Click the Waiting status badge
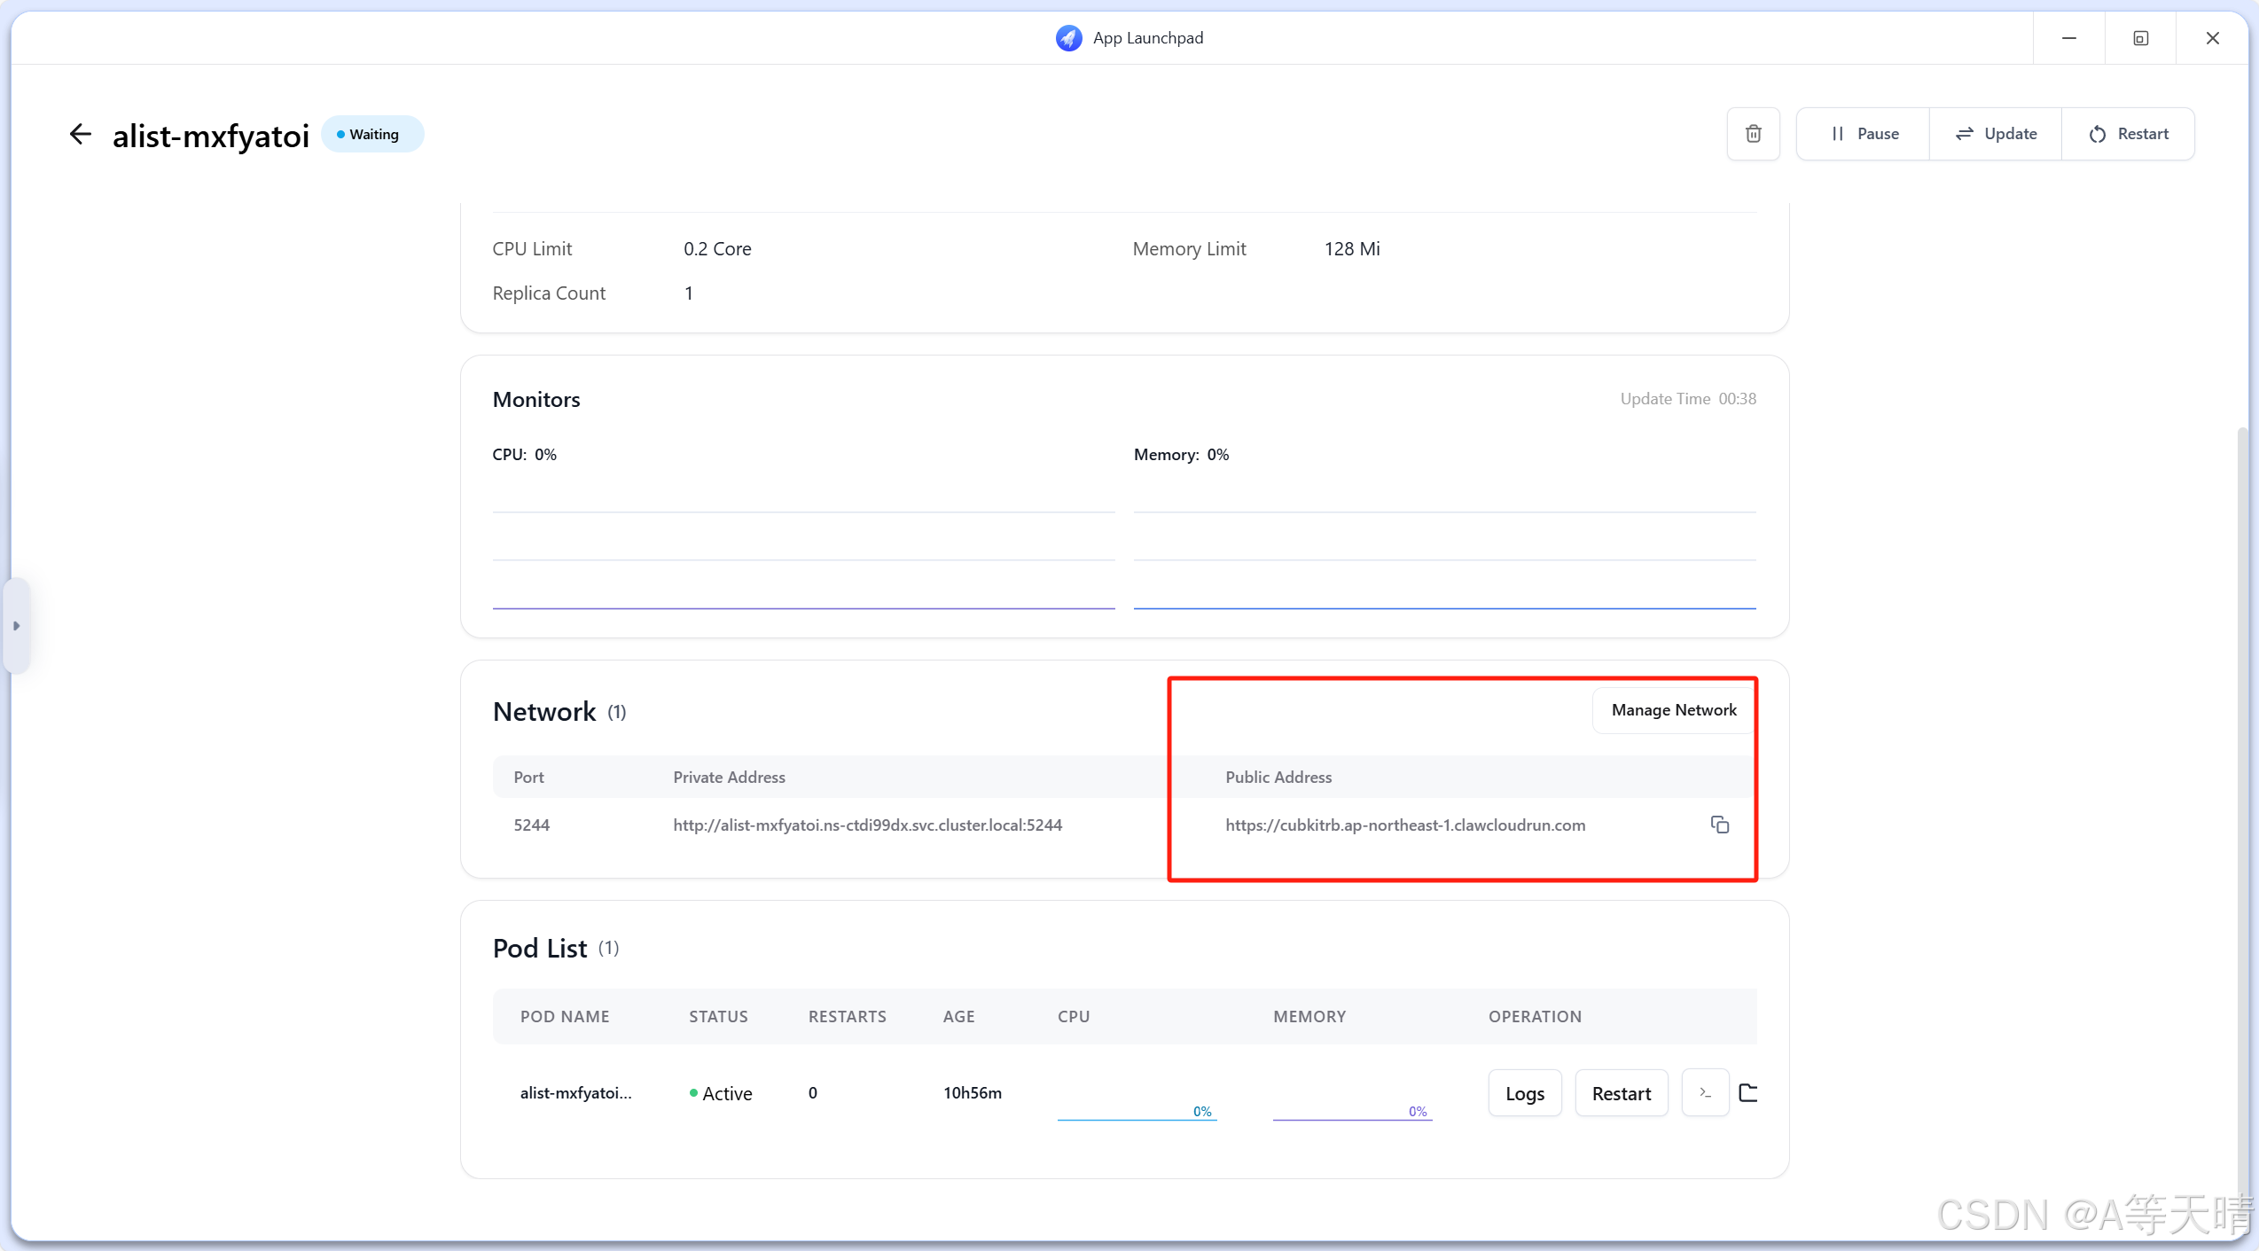Viewport: 2259px width, 1251px height. 372,135
